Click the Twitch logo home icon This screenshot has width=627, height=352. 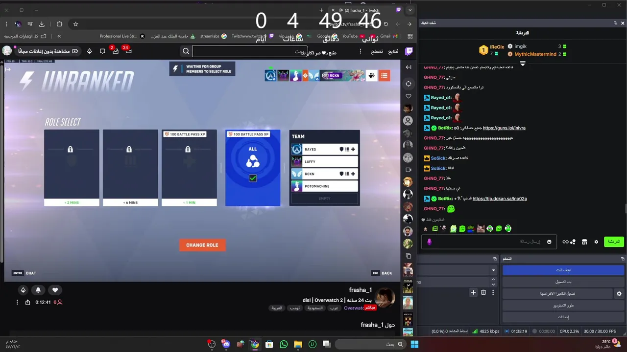pos(408,51)
